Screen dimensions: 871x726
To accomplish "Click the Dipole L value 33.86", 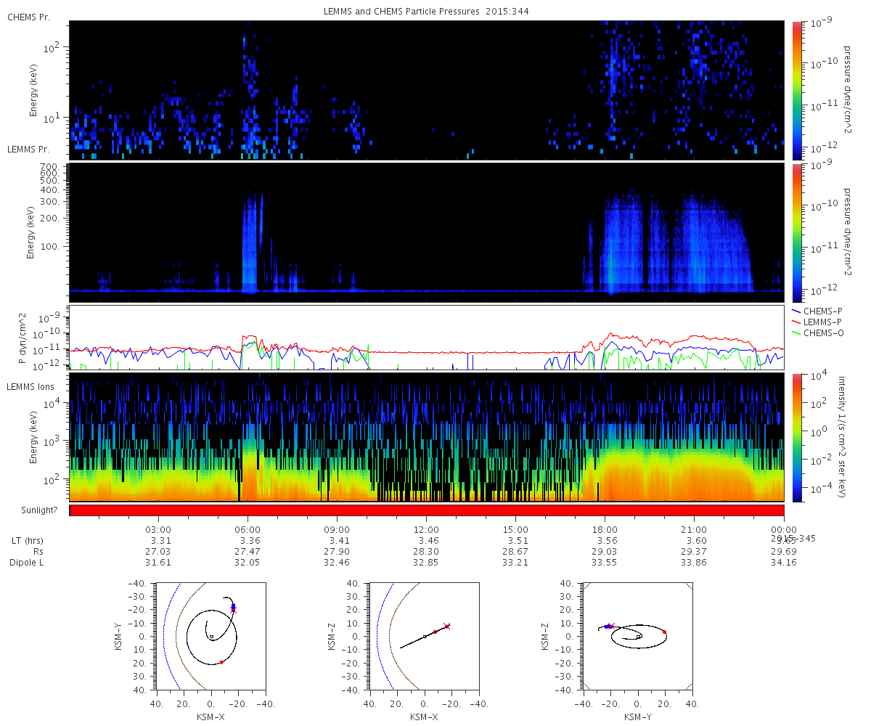I will click(695, 563).
